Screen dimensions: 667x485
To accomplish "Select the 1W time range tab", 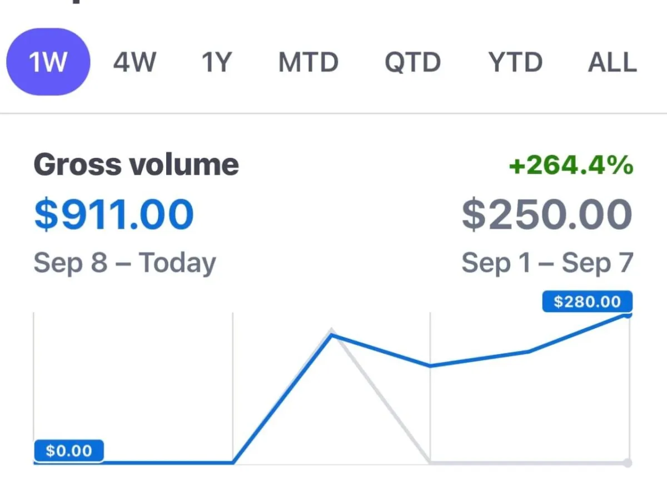I will point(48,62).
